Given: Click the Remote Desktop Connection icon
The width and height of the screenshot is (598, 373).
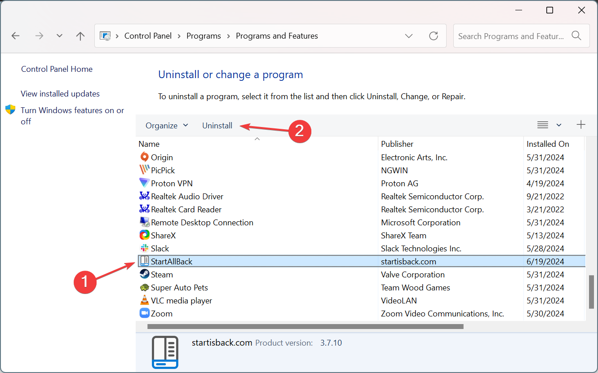Looking at the screenshot, I should [144, 222].
